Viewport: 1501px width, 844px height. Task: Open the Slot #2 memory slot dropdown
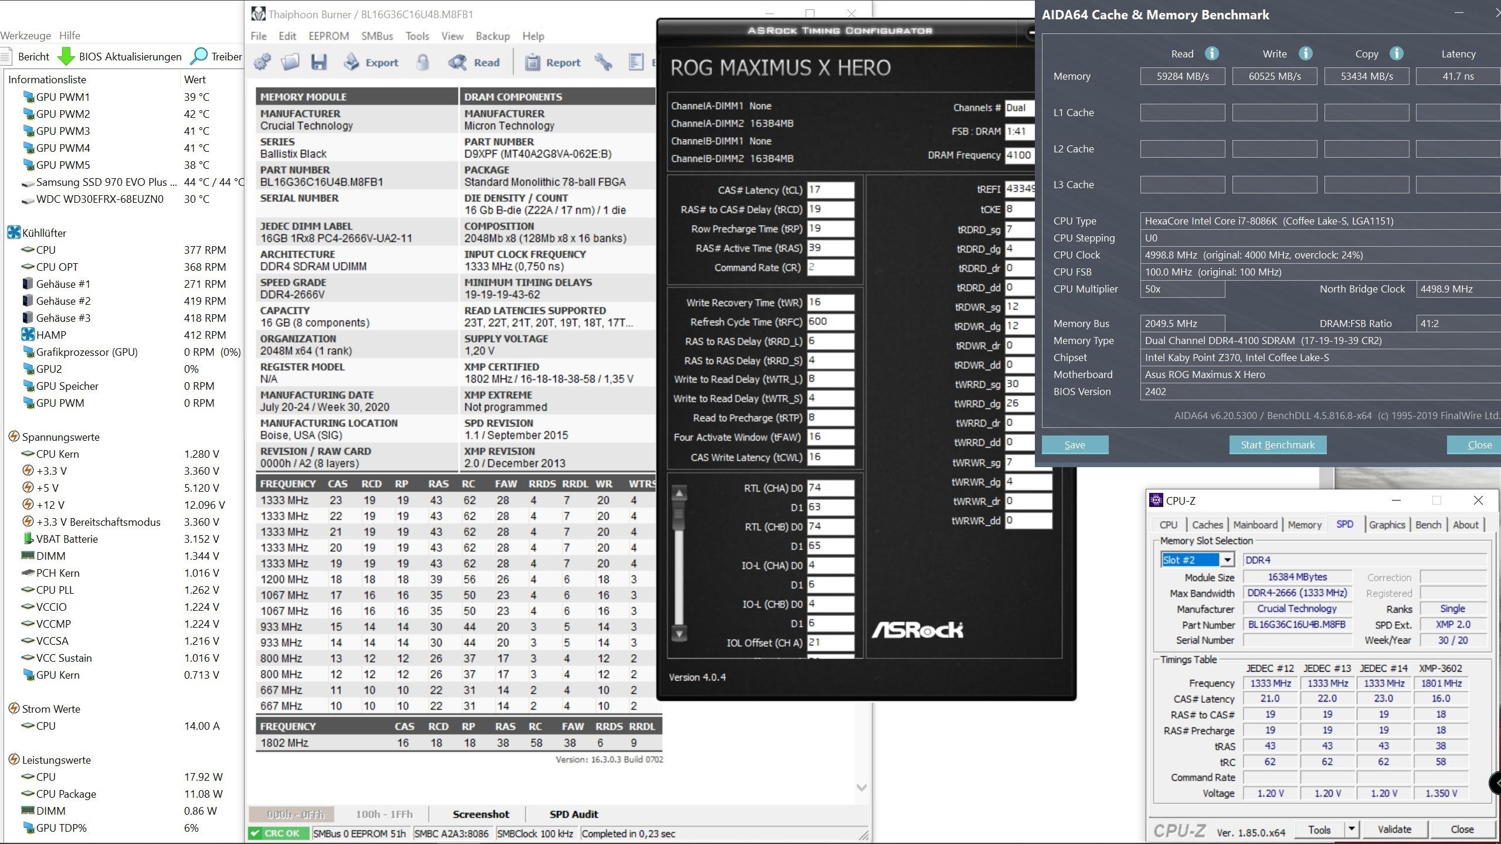pos(1227,560)
